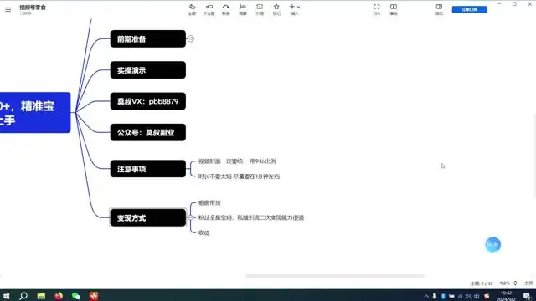
Task: Open the taskbar clock and date
Action: (506, 296)
